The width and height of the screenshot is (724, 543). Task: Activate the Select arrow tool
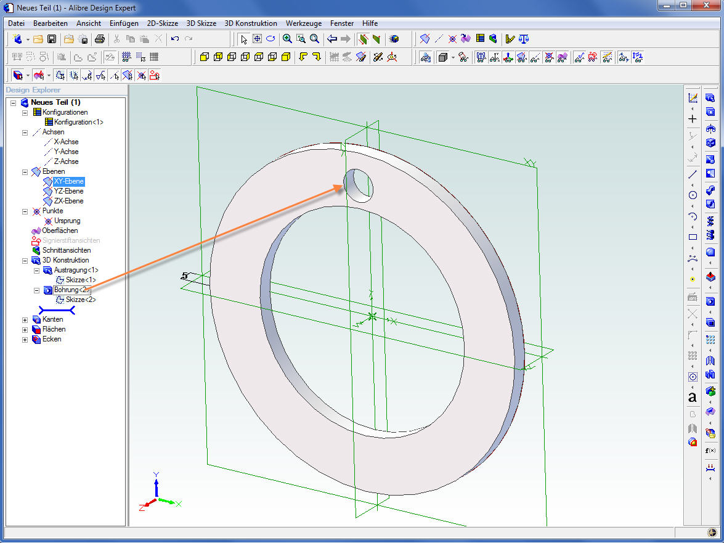(x=244, y=39)
